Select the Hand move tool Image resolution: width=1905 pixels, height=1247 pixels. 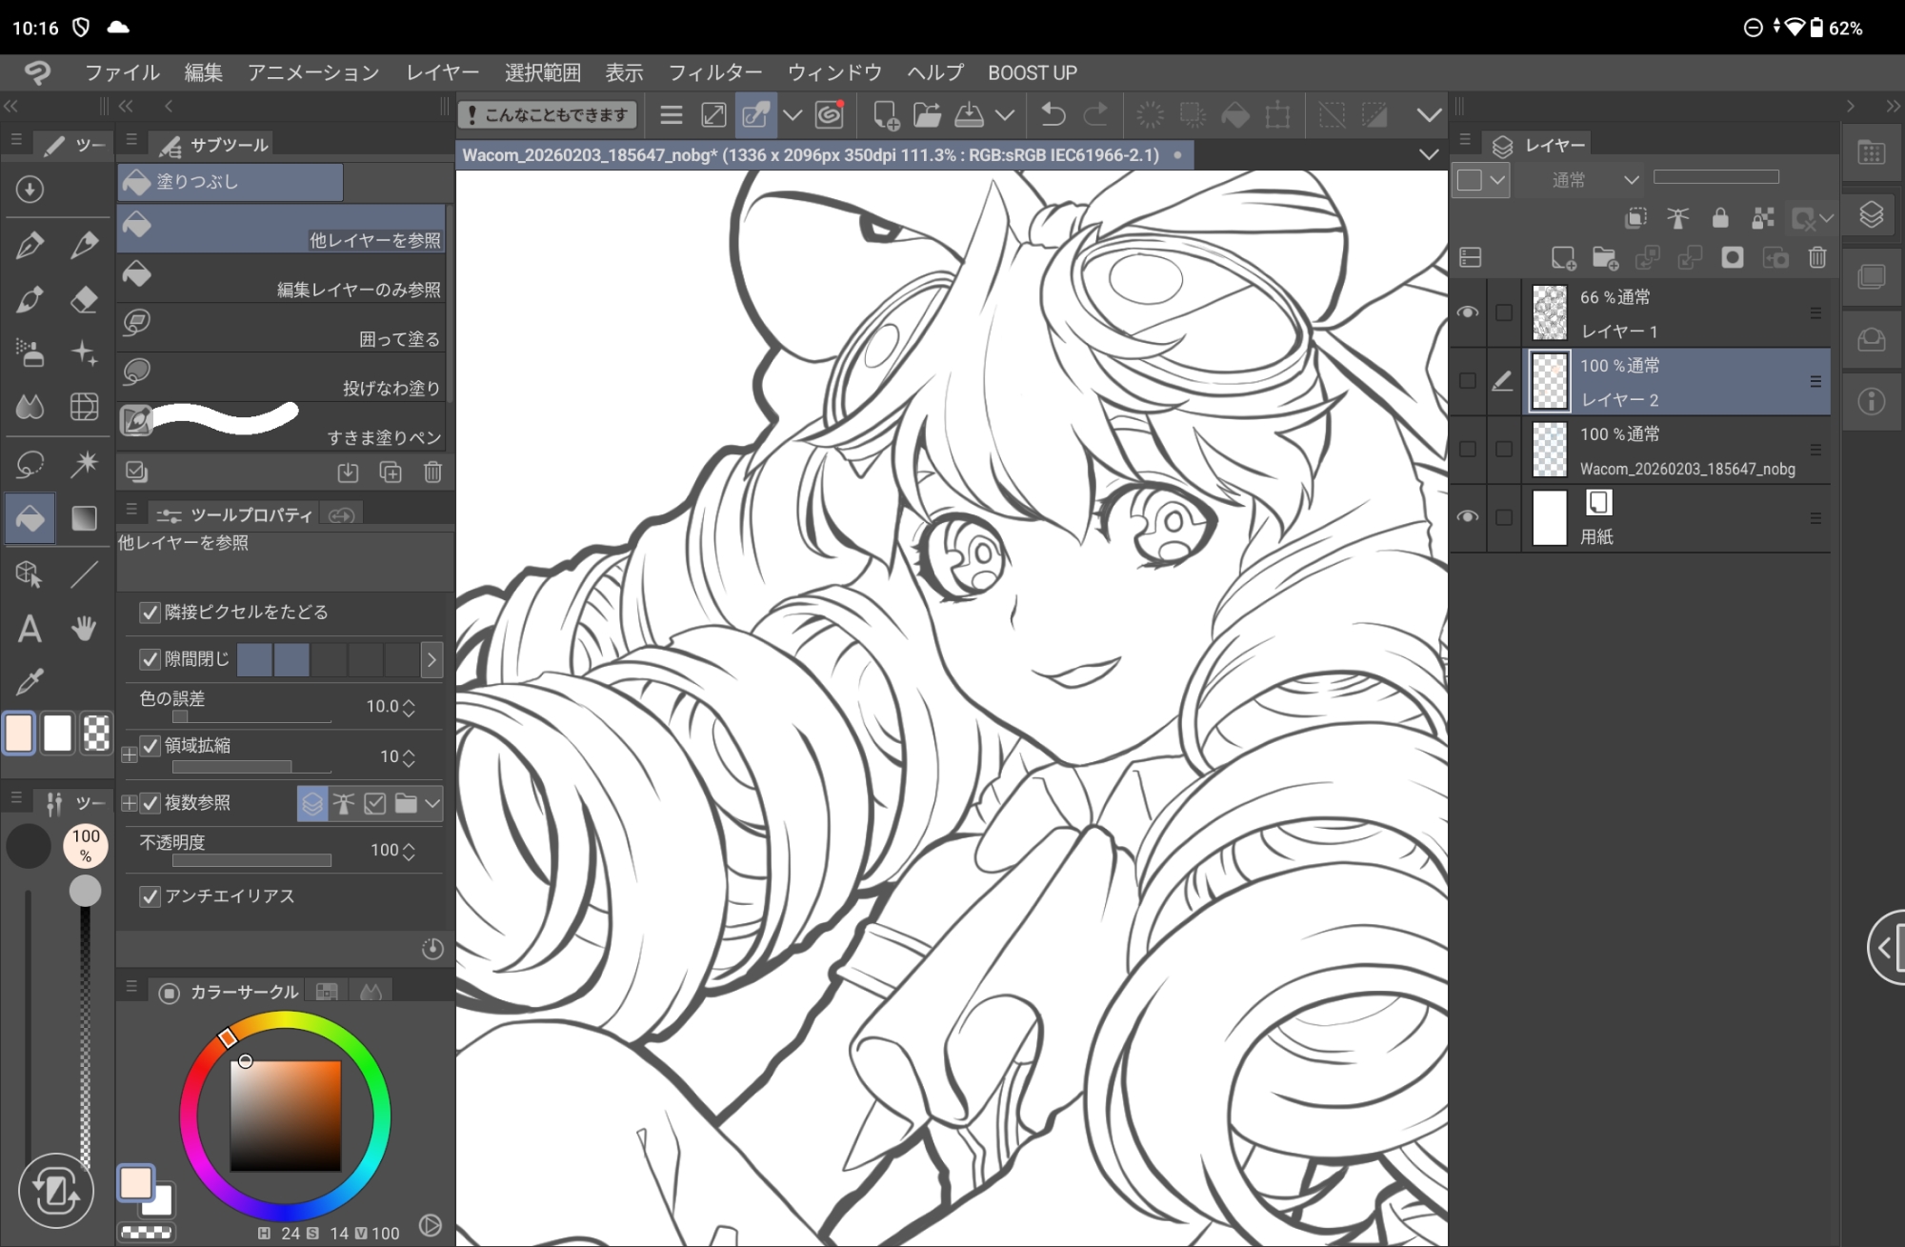point(84,629)
